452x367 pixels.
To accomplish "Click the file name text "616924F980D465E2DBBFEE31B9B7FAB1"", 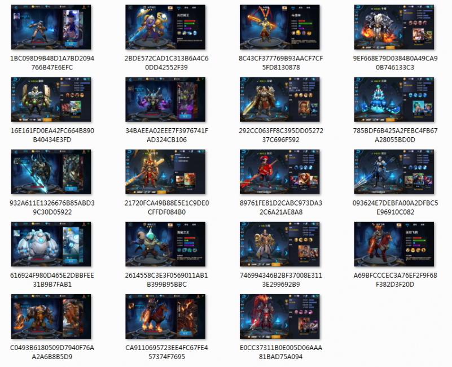I will point(52,280).
